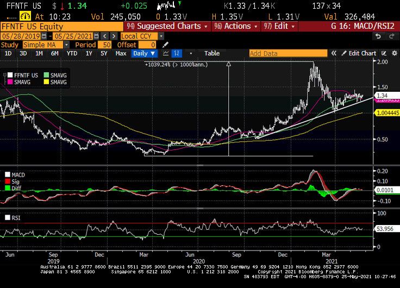The image size is (400, 288).
Task: Shift date range backward with left arrow
Action: pos(104,36)
